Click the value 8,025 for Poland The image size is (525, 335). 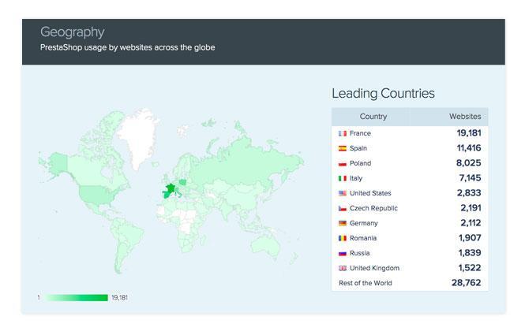click(x=468, y=163)
